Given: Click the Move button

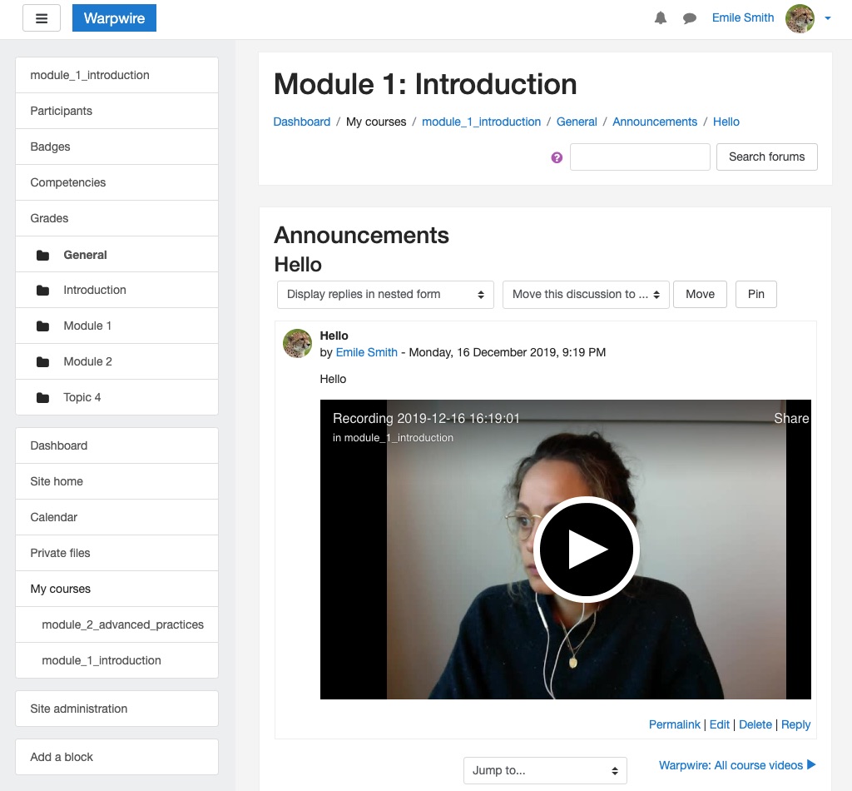Looking at the screenshot, I should 700,295.
